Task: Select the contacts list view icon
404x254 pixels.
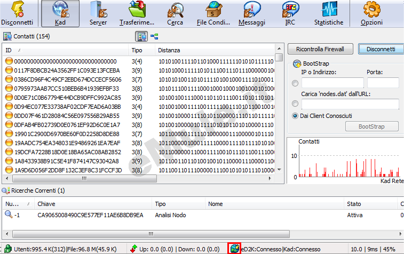Action: tap(141, 36)
